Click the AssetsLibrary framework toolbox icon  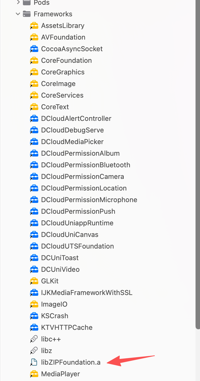[x=34, y=26]
